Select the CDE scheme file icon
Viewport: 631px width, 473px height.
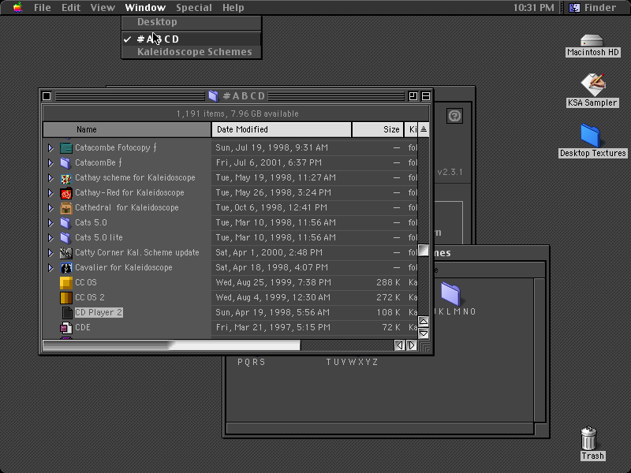click(66, 328)
